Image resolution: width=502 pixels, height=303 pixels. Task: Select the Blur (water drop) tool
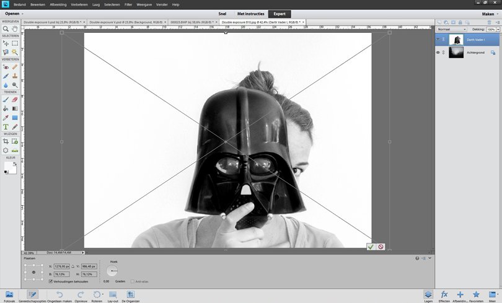coord(6,85)
